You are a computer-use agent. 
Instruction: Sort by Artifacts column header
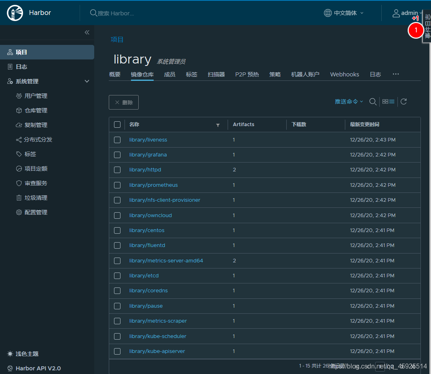(x=243, y=125)
